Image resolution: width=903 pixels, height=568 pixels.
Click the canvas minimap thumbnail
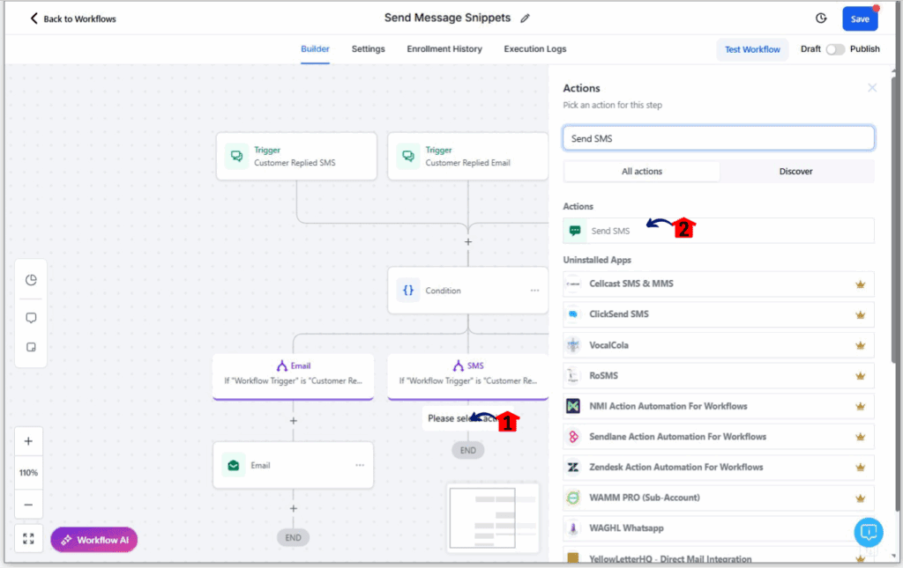[493, 519]
